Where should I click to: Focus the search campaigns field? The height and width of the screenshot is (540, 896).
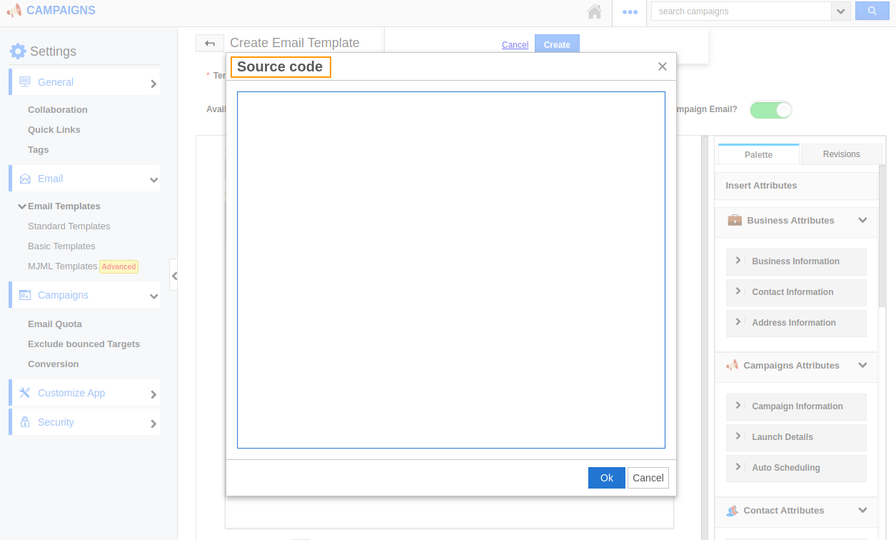741,11
